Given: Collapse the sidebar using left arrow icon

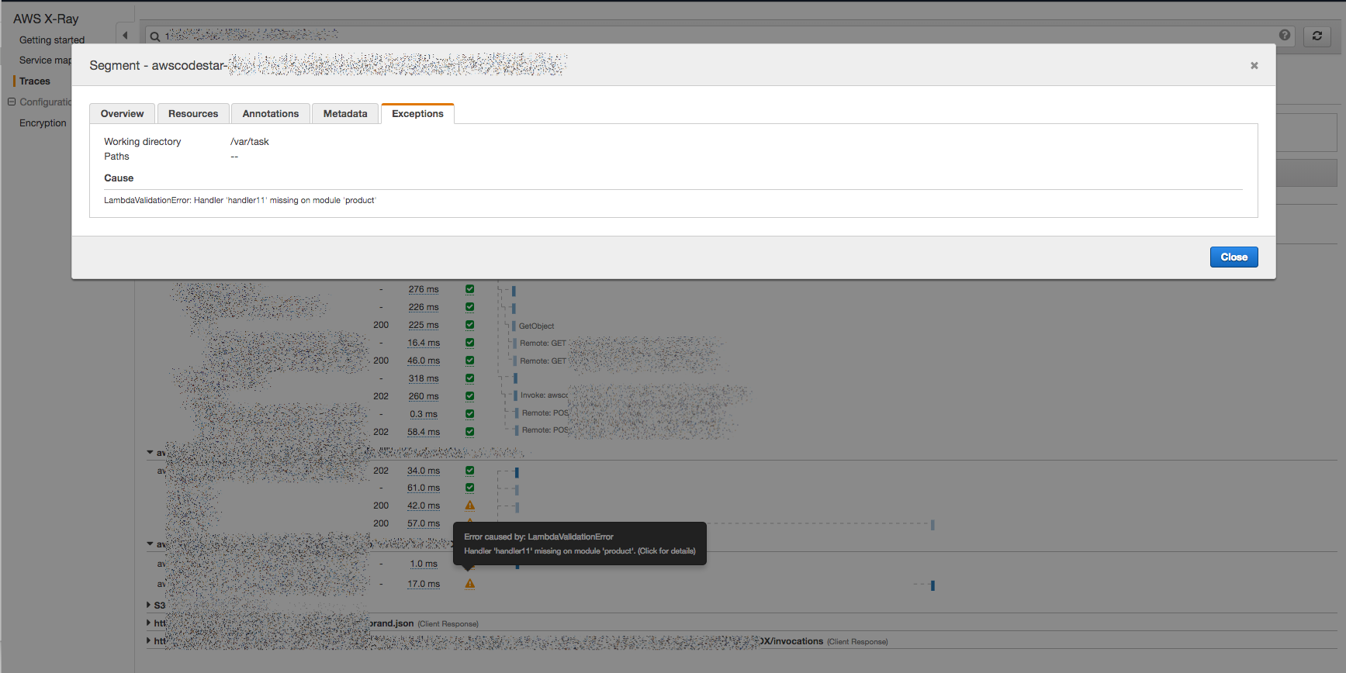Looking at the screenshot, I should click(x=125, y=36).
